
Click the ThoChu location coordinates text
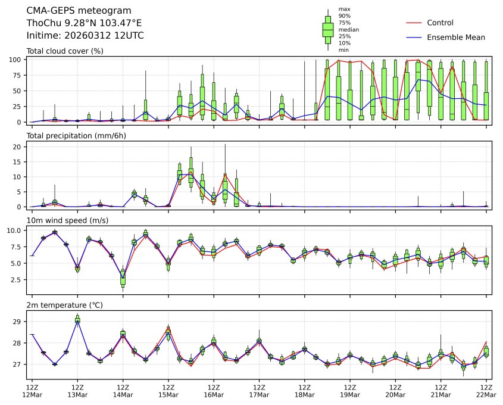(84, 23)
